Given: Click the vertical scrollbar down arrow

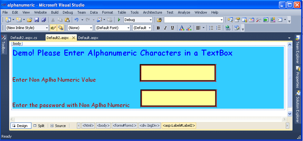Looking at the screenshot, I should click(289, 114).
